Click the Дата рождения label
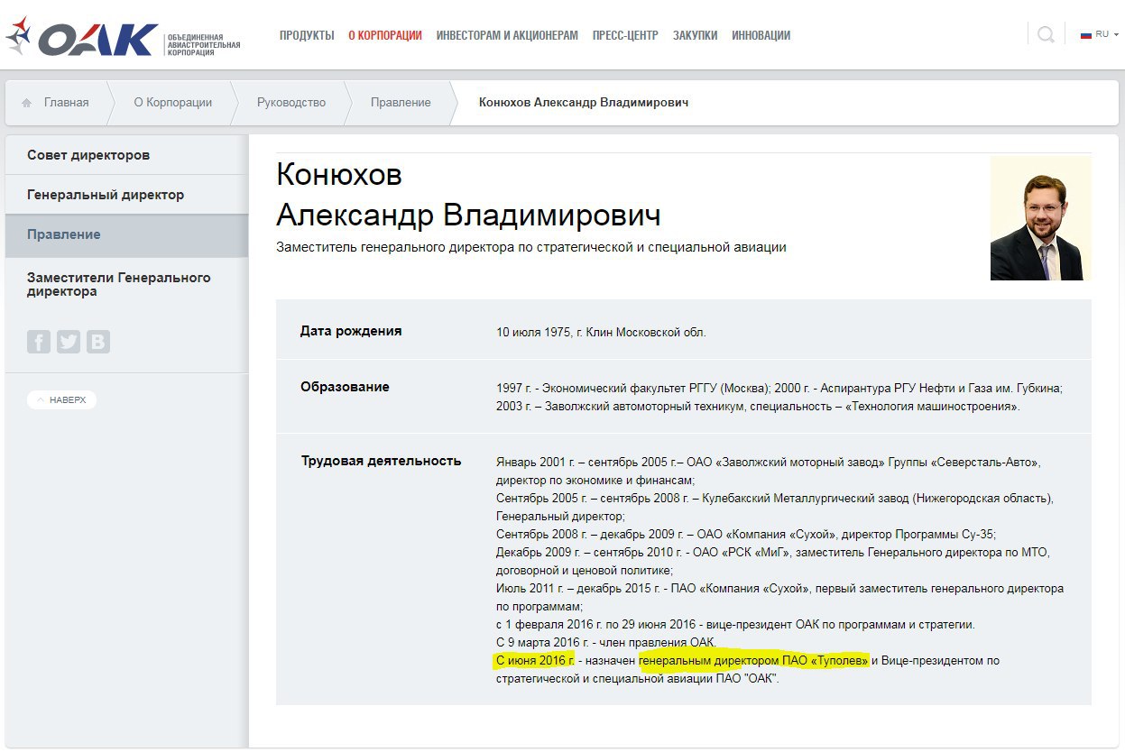 click(351, 331)
